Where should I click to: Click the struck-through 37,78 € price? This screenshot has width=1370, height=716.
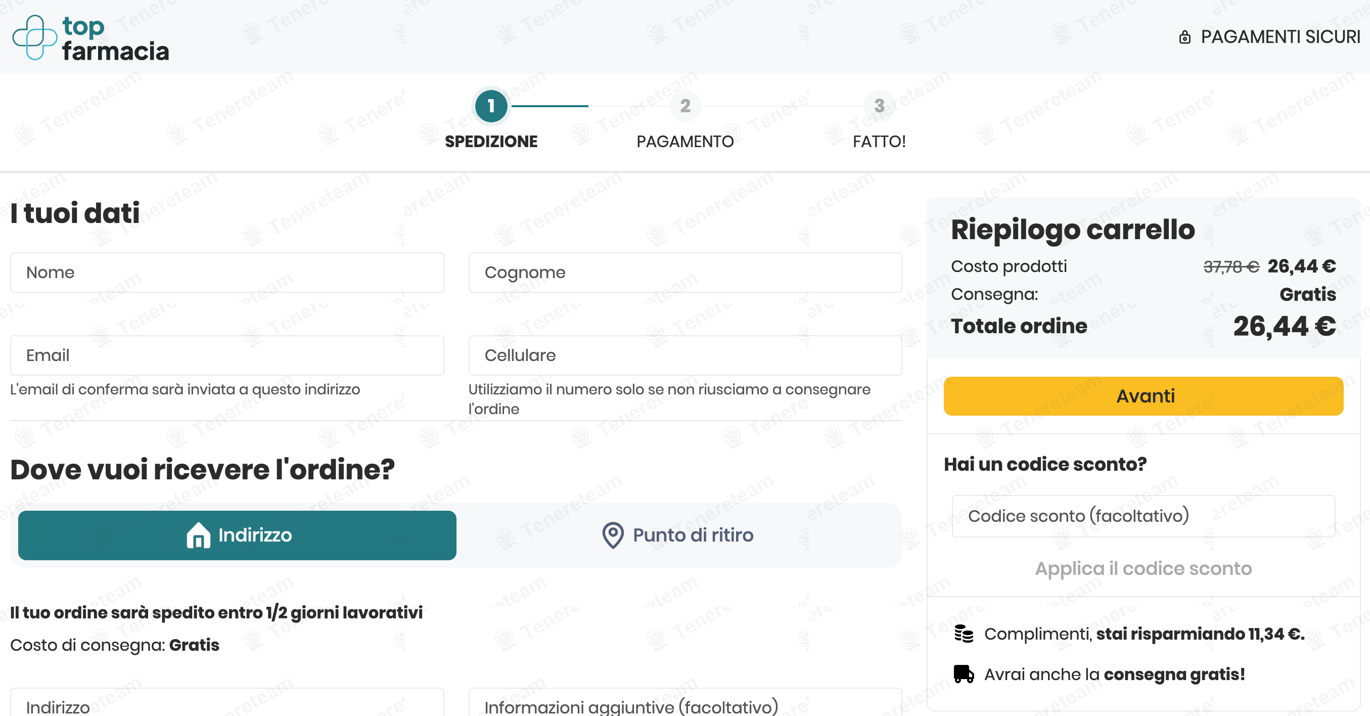[1231, 266]
